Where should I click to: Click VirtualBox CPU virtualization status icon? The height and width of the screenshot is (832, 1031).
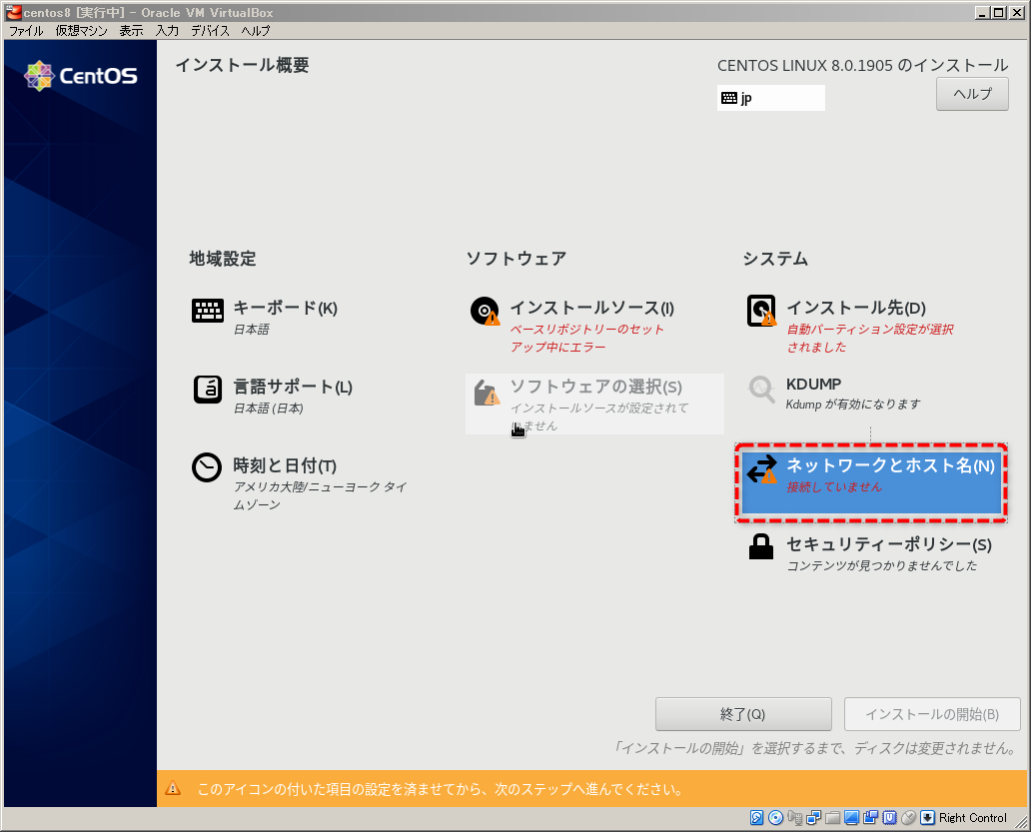coord(889,818)
